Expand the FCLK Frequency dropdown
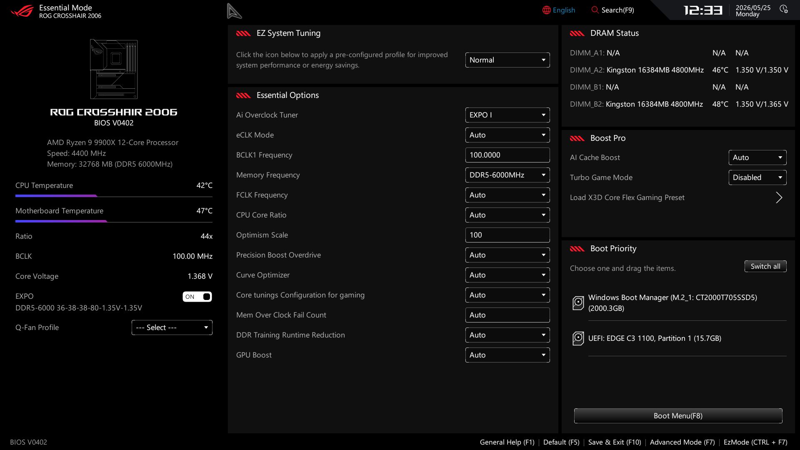Screen dimensions: 800x450 507,195
